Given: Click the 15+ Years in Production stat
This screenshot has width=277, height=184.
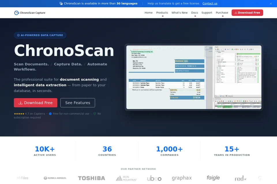Looking at the screenshot, I should 232,151.
